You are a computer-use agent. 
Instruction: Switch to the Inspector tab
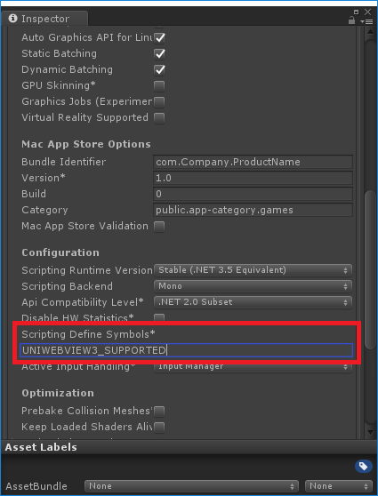point(44,19)
